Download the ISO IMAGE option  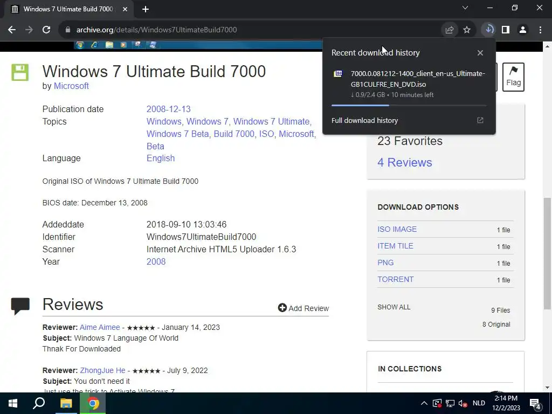pos(397,229)
